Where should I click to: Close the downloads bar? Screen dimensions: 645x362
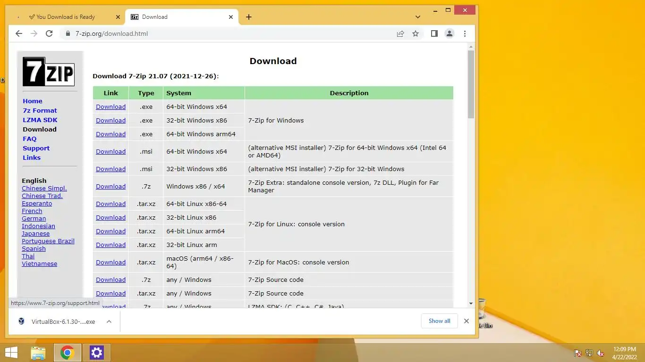point(467,321)
